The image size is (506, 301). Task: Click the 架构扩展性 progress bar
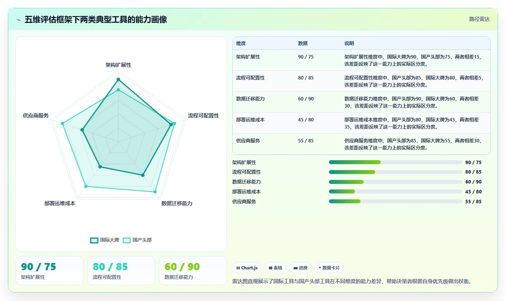[395, 162]
